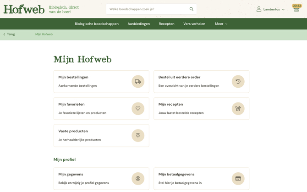Viewport: 307px width, 192px height.
Task: Open Biologische boodschappen menu item
Action: (97, 24)
